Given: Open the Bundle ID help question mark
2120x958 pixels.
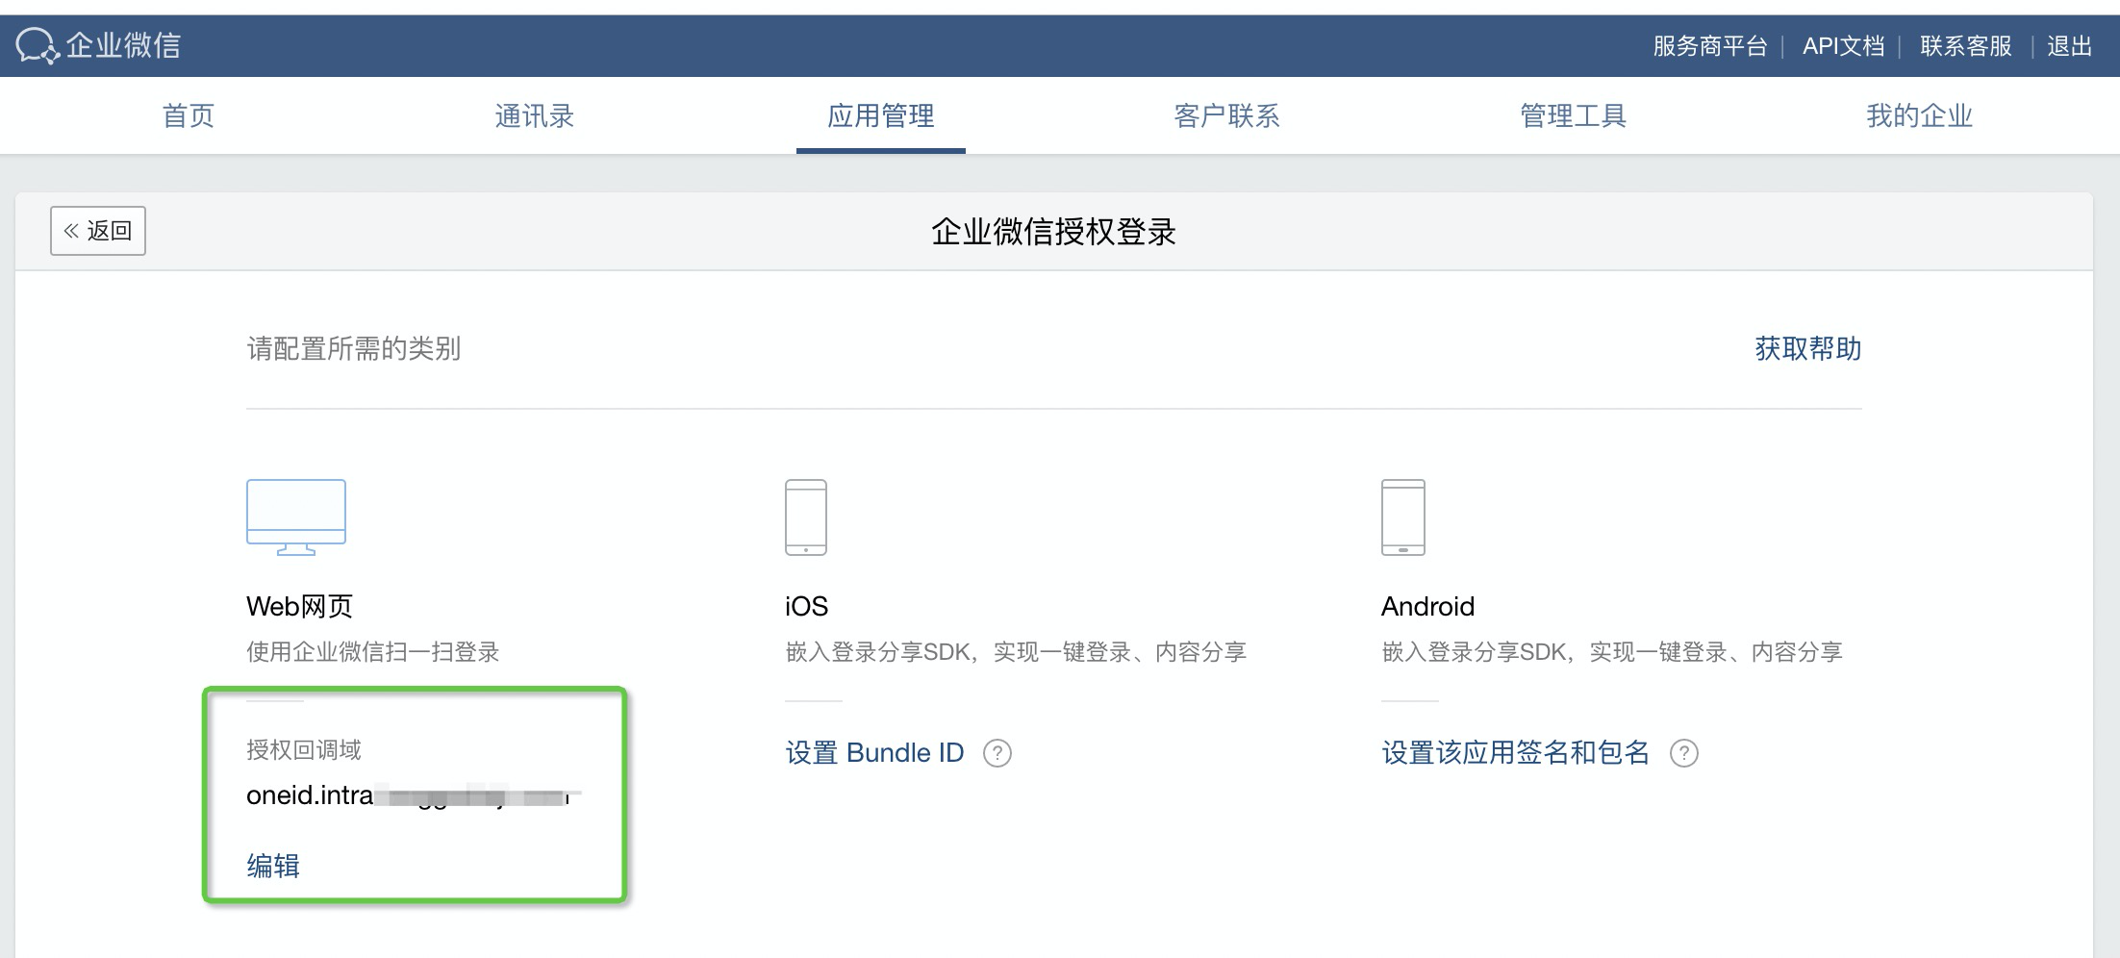Looking at the screenshot, I should pos(997,753).
